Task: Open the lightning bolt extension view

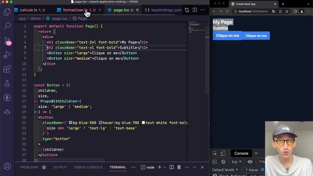Action: click(x=7, y=98)
